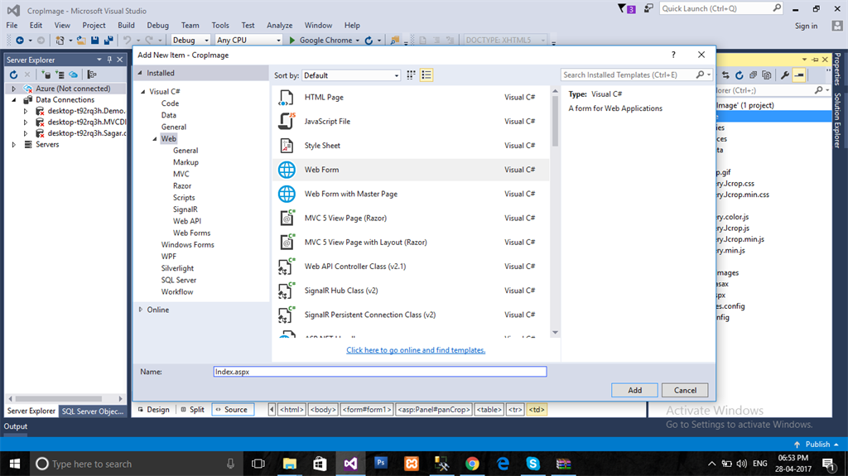Switch template list to medium icons view
The width and height of the screenshot is (848, 476).
click(x=426, y=75)
